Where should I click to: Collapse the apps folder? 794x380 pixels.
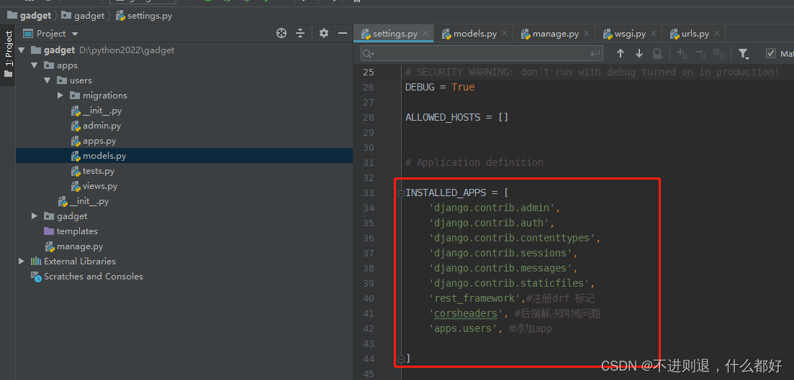pos(34,65)
